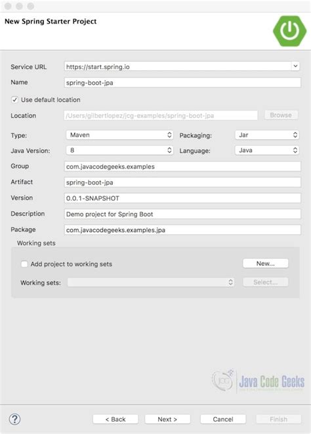Viewport: 311px width, 434px height.
Task: Edit the Package field
Action: (182, 230)
